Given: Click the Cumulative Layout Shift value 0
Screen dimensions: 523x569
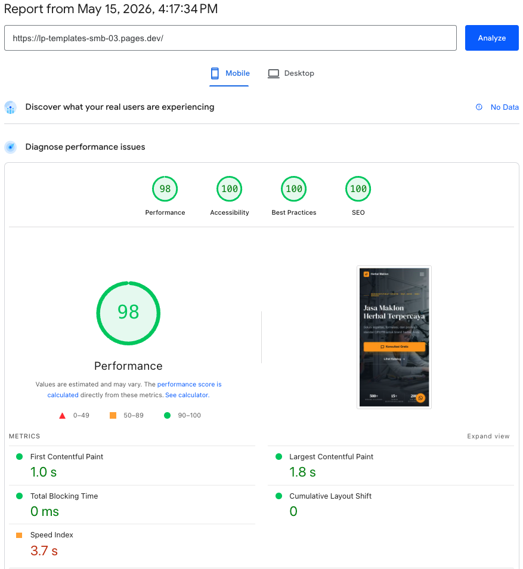Looking at the screenshot, I should (x=293, y=511).
